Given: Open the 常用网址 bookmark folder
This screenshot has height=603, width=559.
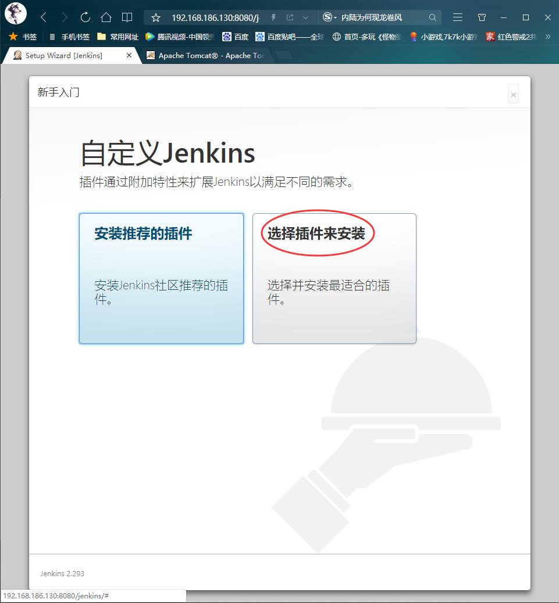Looking at the screenshot, I should coord(118,37).
